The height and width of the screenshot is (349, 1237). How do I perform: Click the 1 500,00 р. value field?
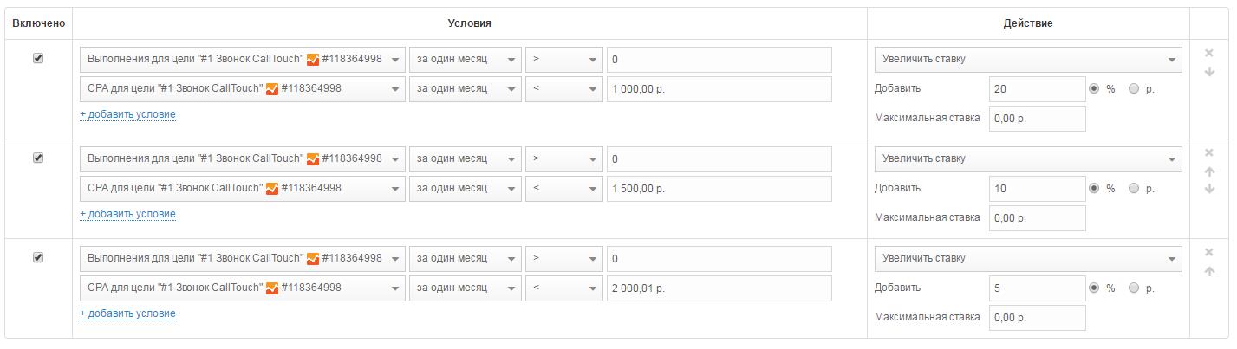[x=719, y=189]
